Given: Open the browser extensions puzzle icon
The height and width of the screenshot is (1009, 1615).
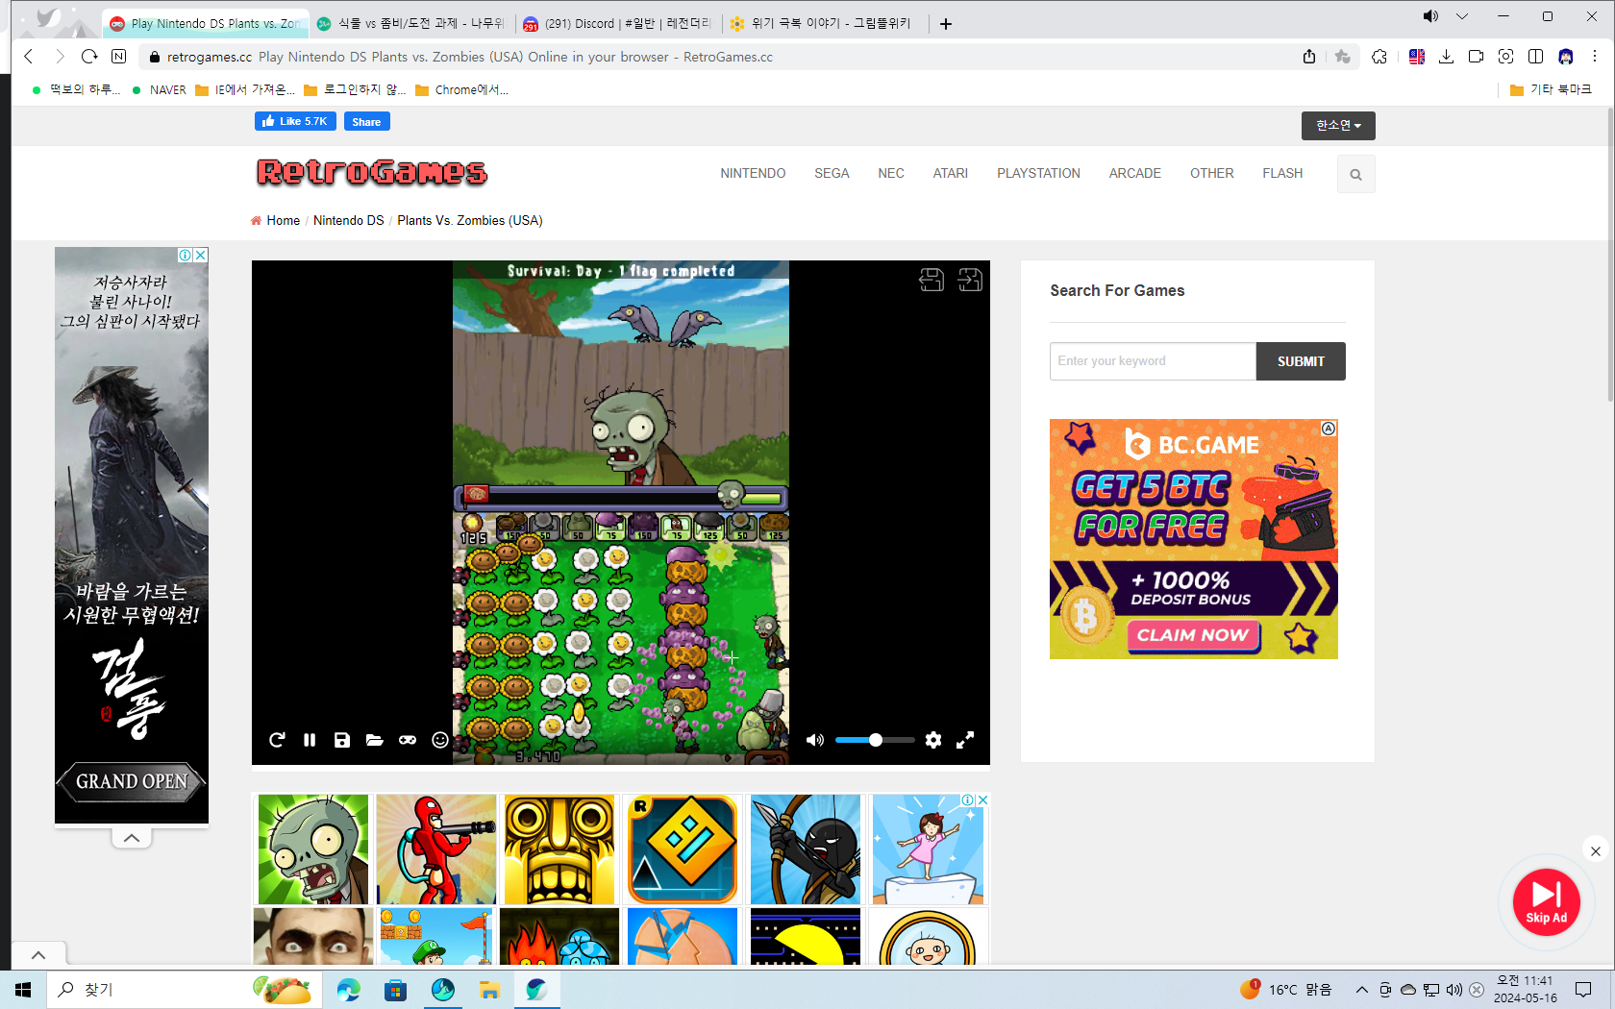Looking at the screenshot, I should click(x=1379, y=57).
